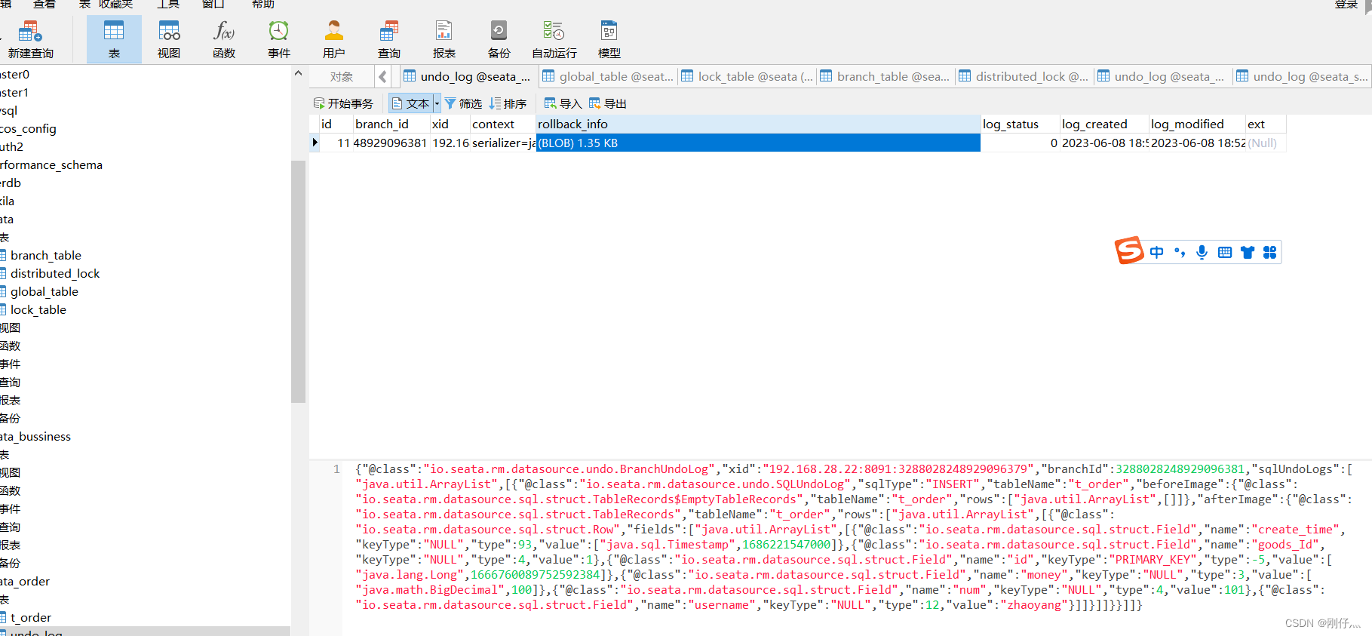Open the Event (事件) toolbar icon
The height and width of the screenshot is (636, 1372).
click(x=279, y=40)
